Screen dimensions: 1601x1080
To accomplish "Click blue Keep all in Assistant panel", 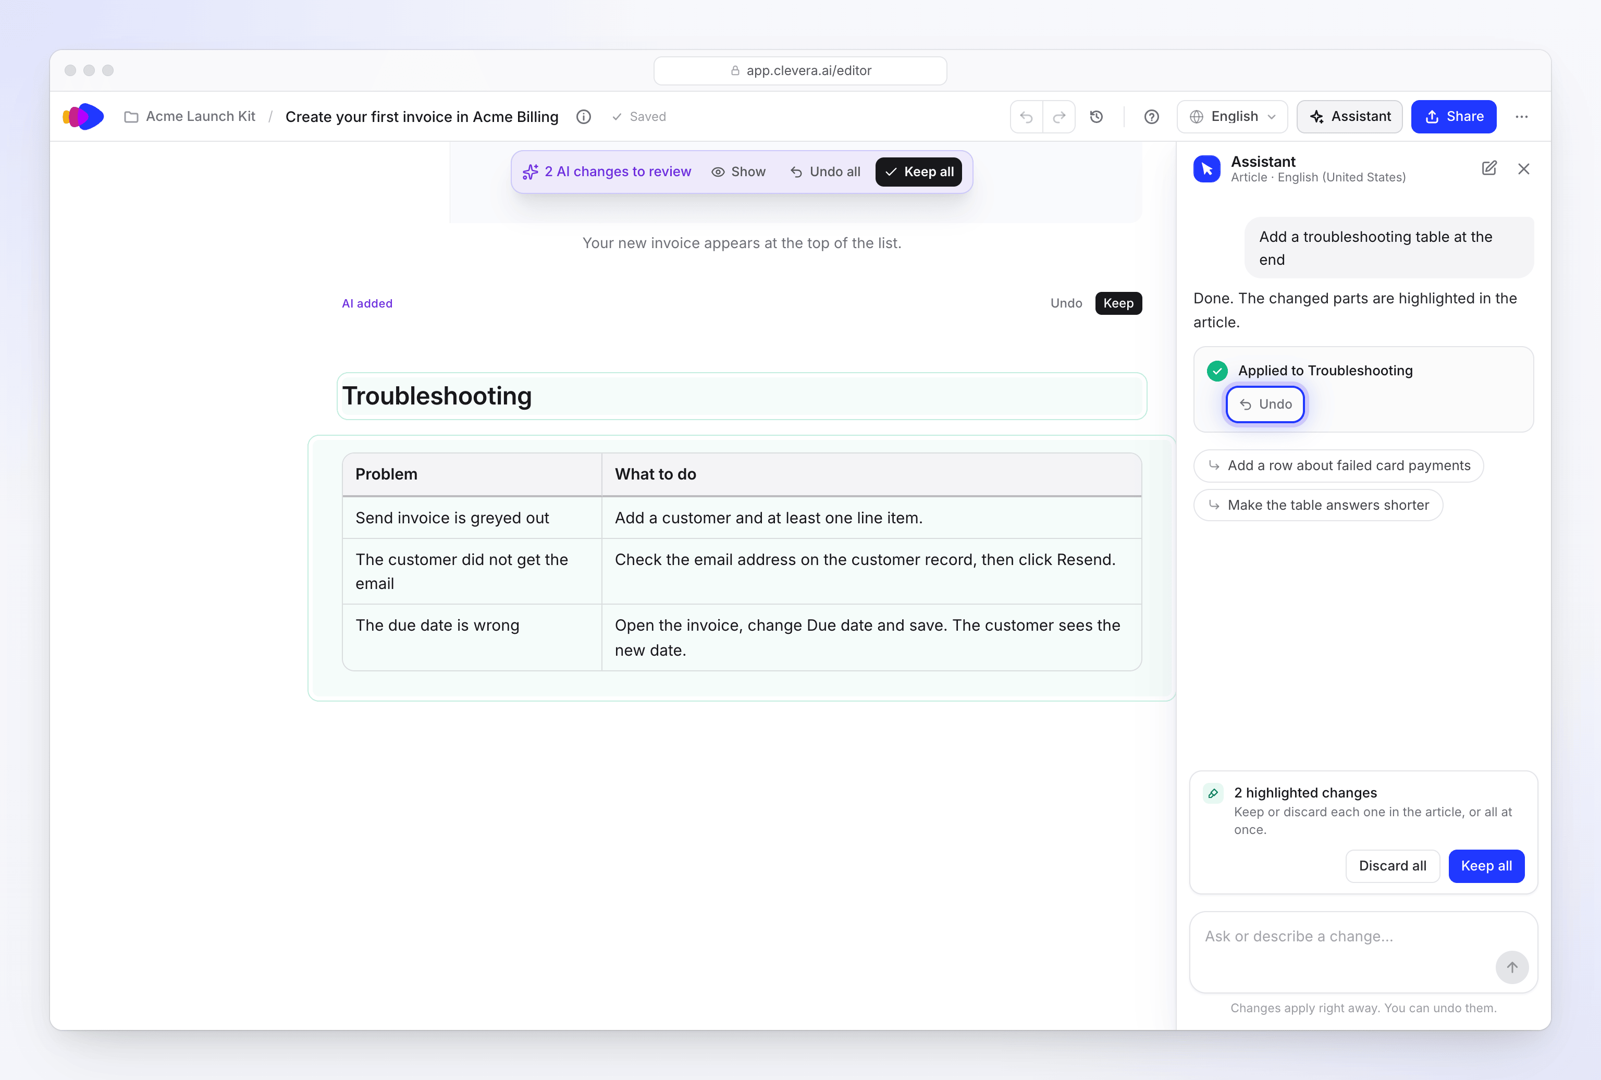I will click(1487, 866).
